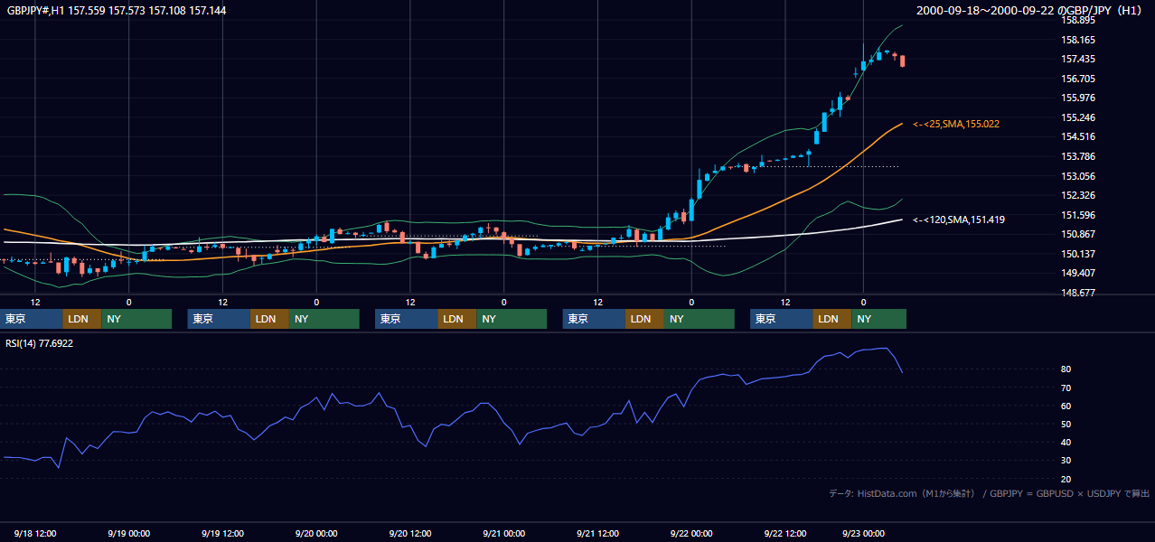Select the rightmost NY session block

point(878,319)
